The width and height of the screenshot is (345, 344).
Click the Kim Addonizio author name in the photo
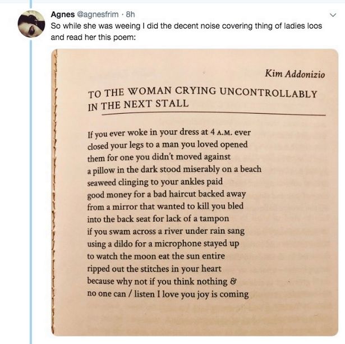point(295,74)
